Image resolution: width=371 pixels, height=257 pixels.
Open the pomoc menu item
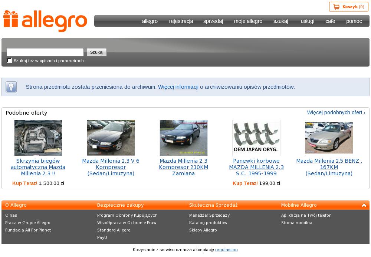point(354,21)
